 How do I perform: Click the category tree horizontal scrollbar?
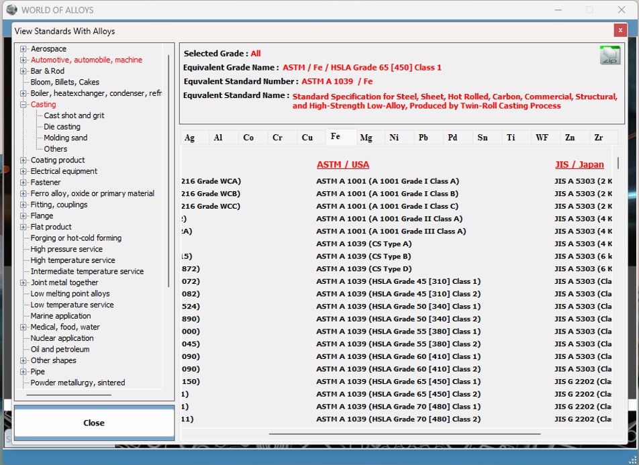tap(69, 395)
